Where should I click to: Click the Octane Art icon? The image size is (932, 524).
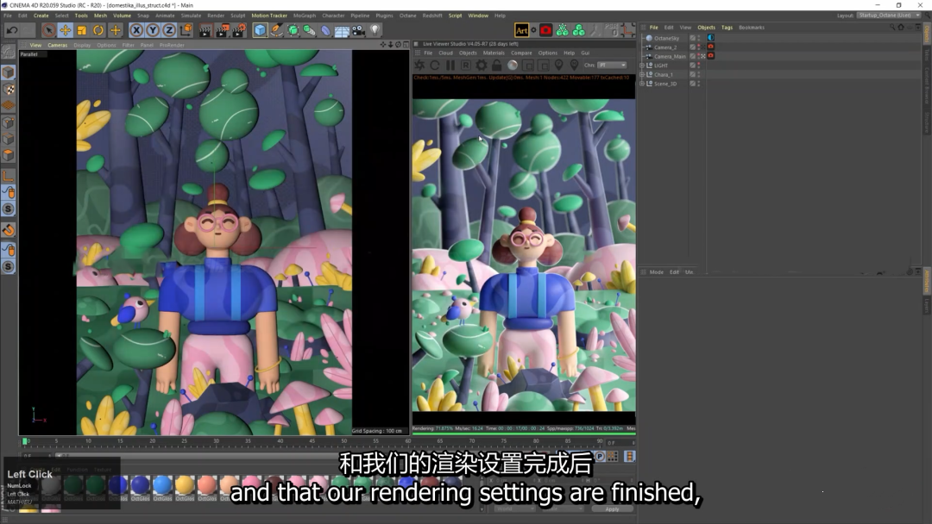pyautogui.click(x=521, y=30)
